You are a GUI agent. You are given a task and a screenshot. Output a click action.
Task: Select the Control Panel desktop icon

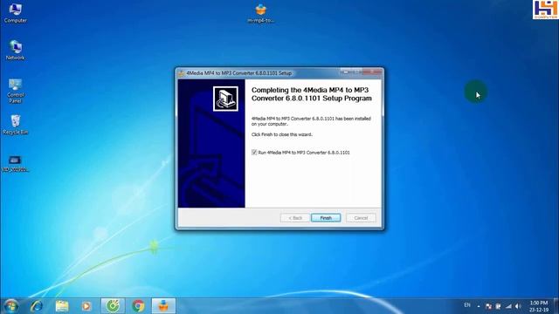pyautogui.click(x=15, y=91)
